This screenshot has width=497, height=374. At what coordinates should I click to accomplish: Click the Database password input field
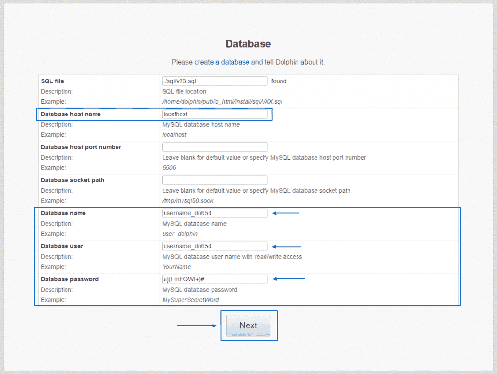[215, 279]
